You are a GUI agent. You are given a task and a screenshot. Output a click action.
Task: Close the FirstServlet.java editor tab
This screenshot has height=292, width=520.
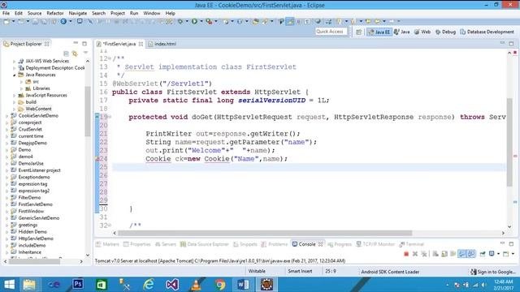pos(141,44)
